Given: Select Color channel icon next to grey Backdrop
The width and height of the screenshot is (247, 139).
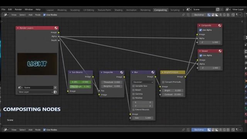Looking at the screenshot, I should [213, 15].
